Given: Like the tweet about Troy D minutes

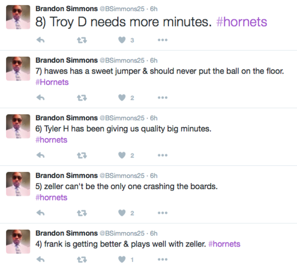Looking at the screenshot, I should [x=122, y=40].
